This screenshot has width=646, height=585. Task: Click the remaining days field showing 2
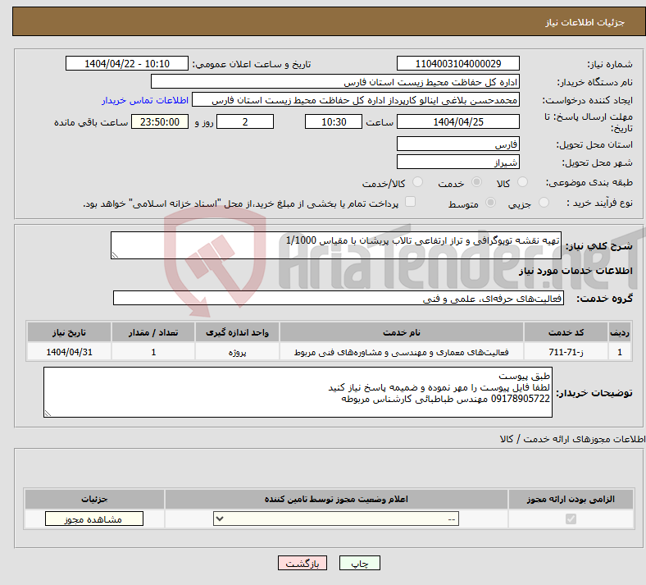[245, 121]
